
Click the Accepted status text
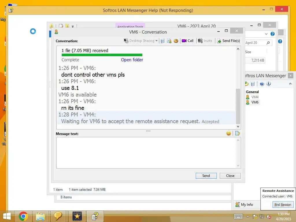[210, 122]
